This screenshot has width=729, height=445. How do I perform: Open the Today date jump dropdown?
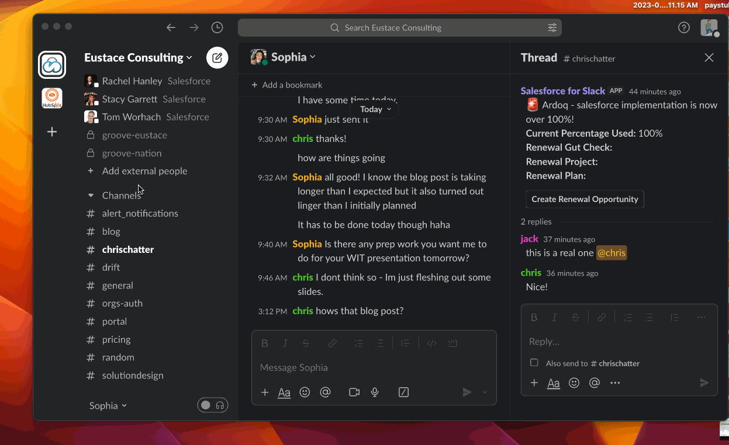(375, 109)
